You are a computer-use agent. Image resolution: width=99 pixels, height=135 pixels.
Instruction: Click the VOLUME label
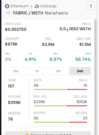pyautogui.click(x=14, y=97)
